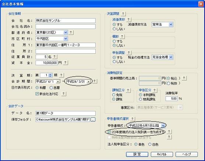205x161 pixels.
Task: Open the 決算調整 help question mark
Action: (x=123, y=14)
